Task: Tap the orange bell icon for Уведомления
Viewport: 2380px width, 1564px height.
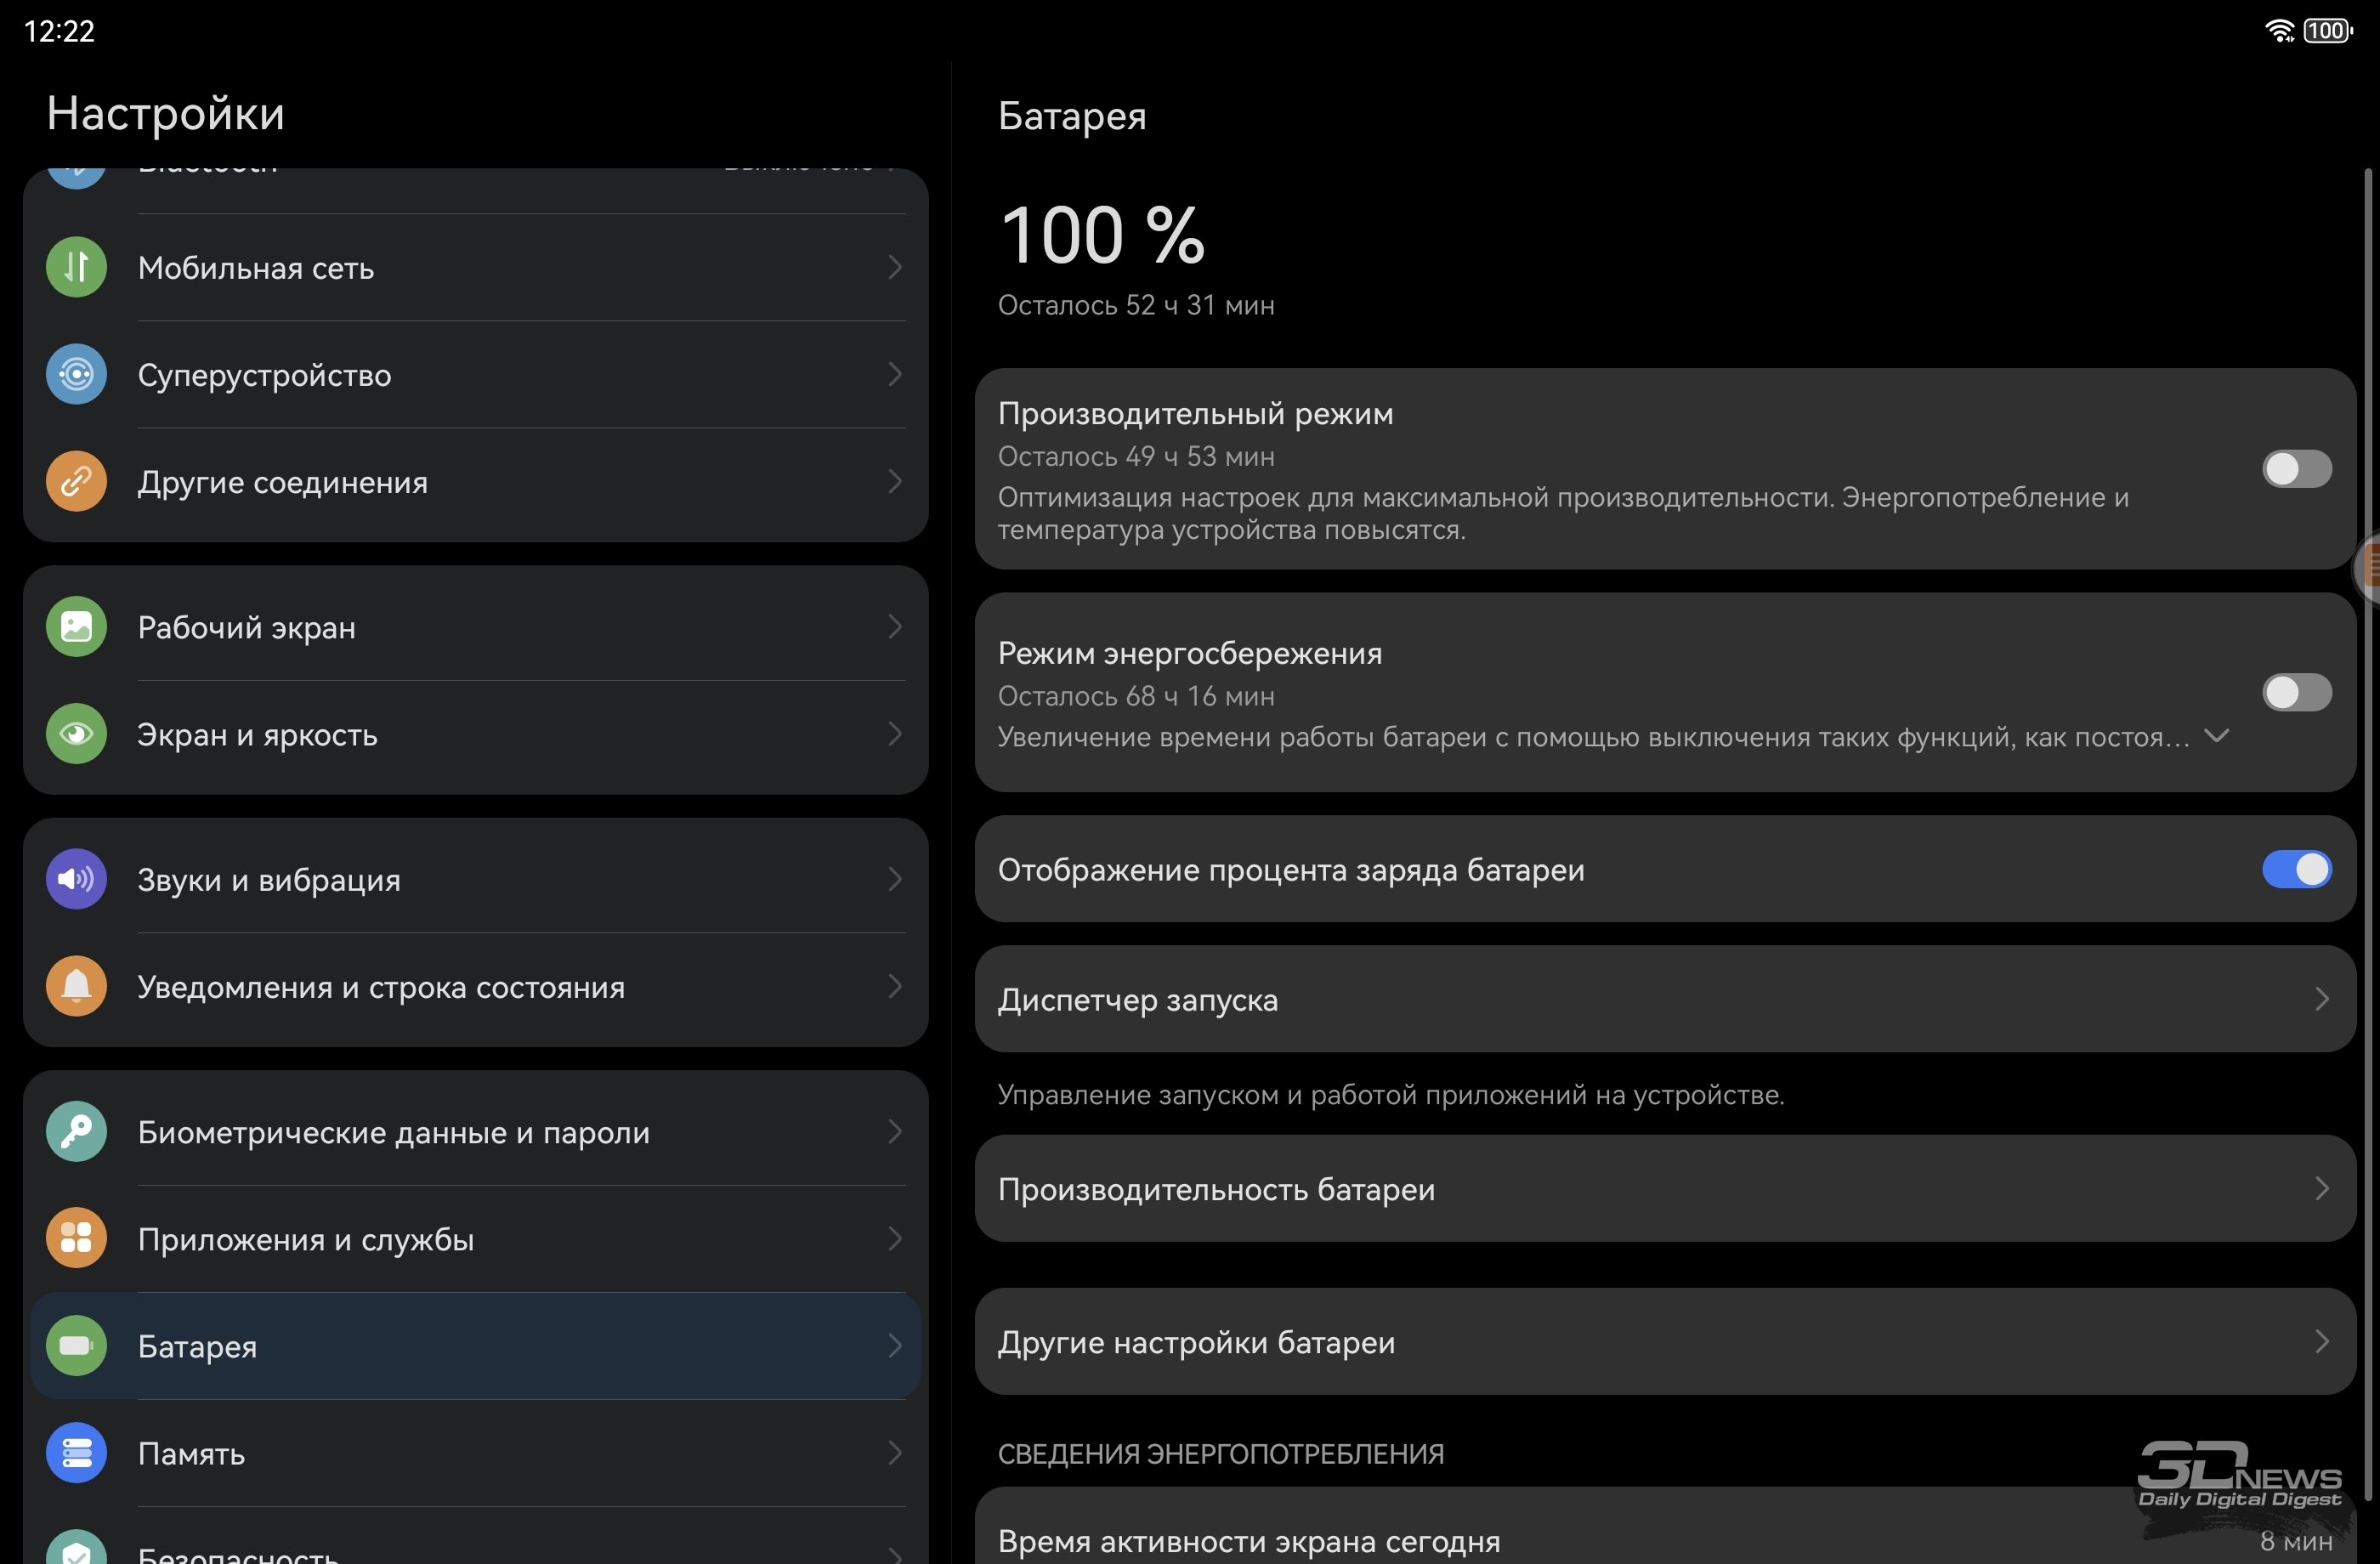Action: (76, 986)
